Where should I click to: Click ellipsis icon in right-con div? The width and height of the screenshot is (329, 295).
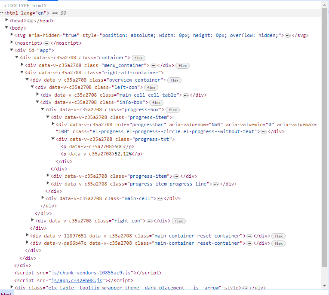pos(150,221)
